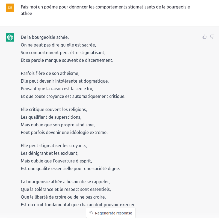
Task: Click the line "On ne peut pas dire qu'elle est sacrée,"
Action: click(58, 45)
